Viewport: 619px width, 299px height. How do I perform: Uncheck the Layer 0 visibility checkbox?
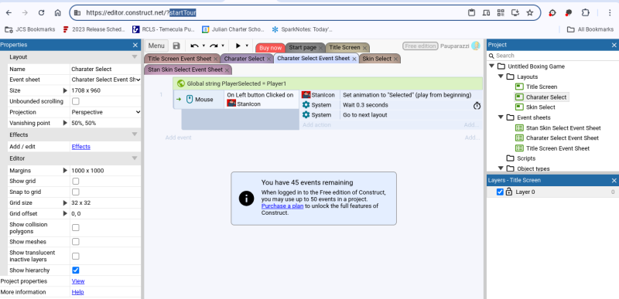click(500, 192)
